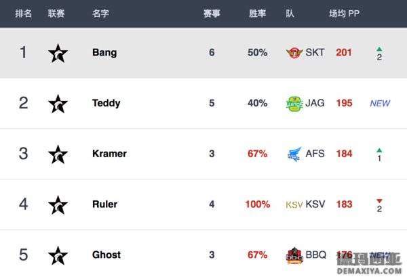Click the JAG Wings team logo
Viewport: 407px width, 279px height.
(294, 104)
